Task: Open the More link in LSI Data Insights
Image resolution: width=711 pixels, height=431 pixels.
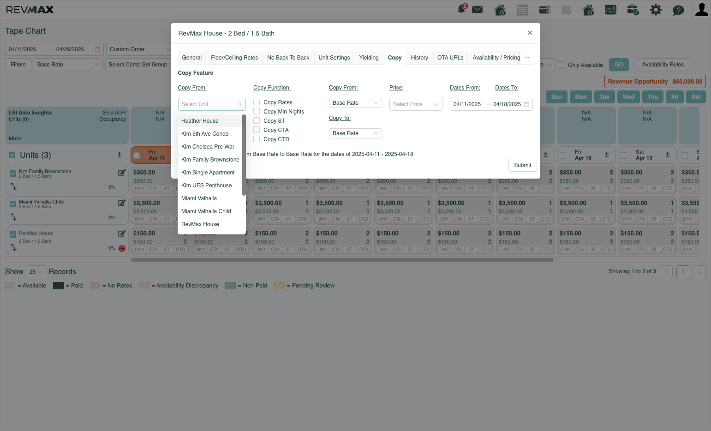Action: [15, 138]
